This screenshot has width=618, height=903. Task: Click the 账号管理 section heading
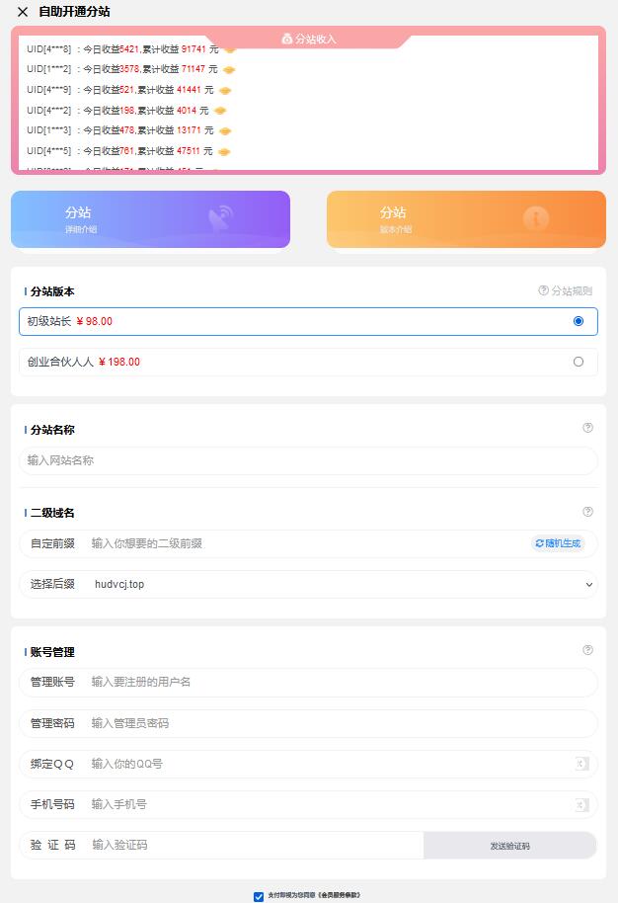click(52, 652)
